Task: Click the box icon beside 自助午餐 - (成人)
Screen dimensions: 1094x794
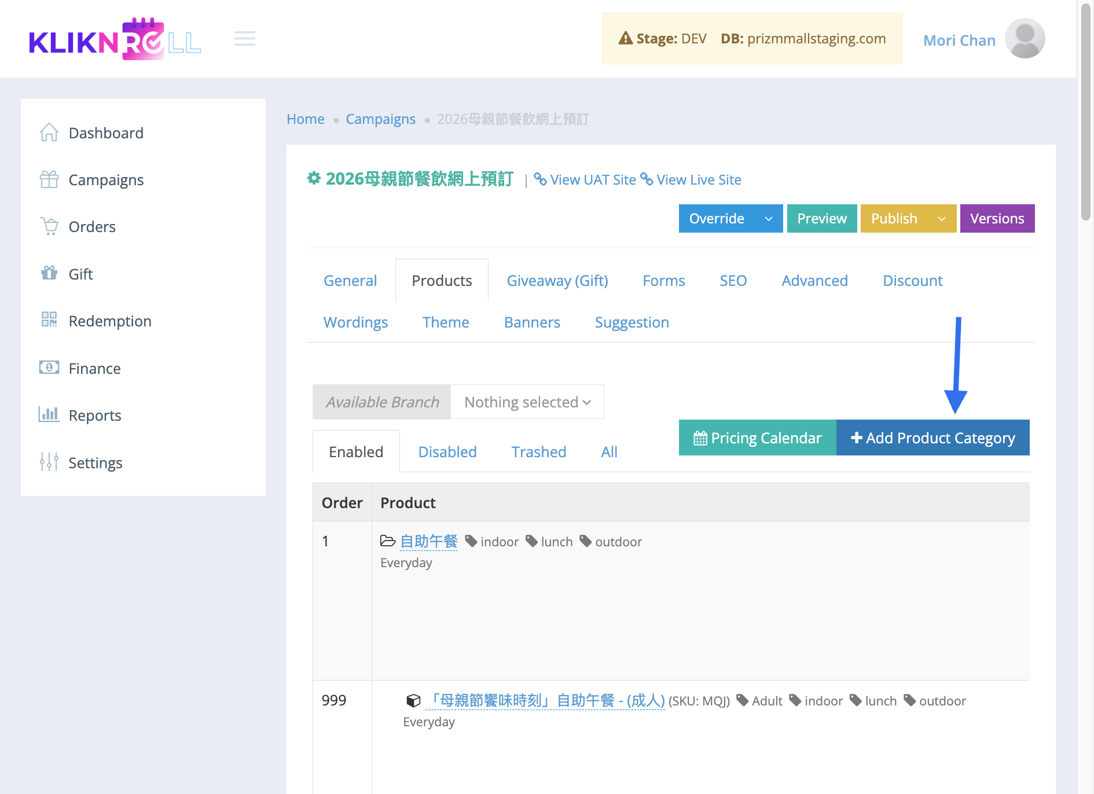Action: (x=413, y=701)
